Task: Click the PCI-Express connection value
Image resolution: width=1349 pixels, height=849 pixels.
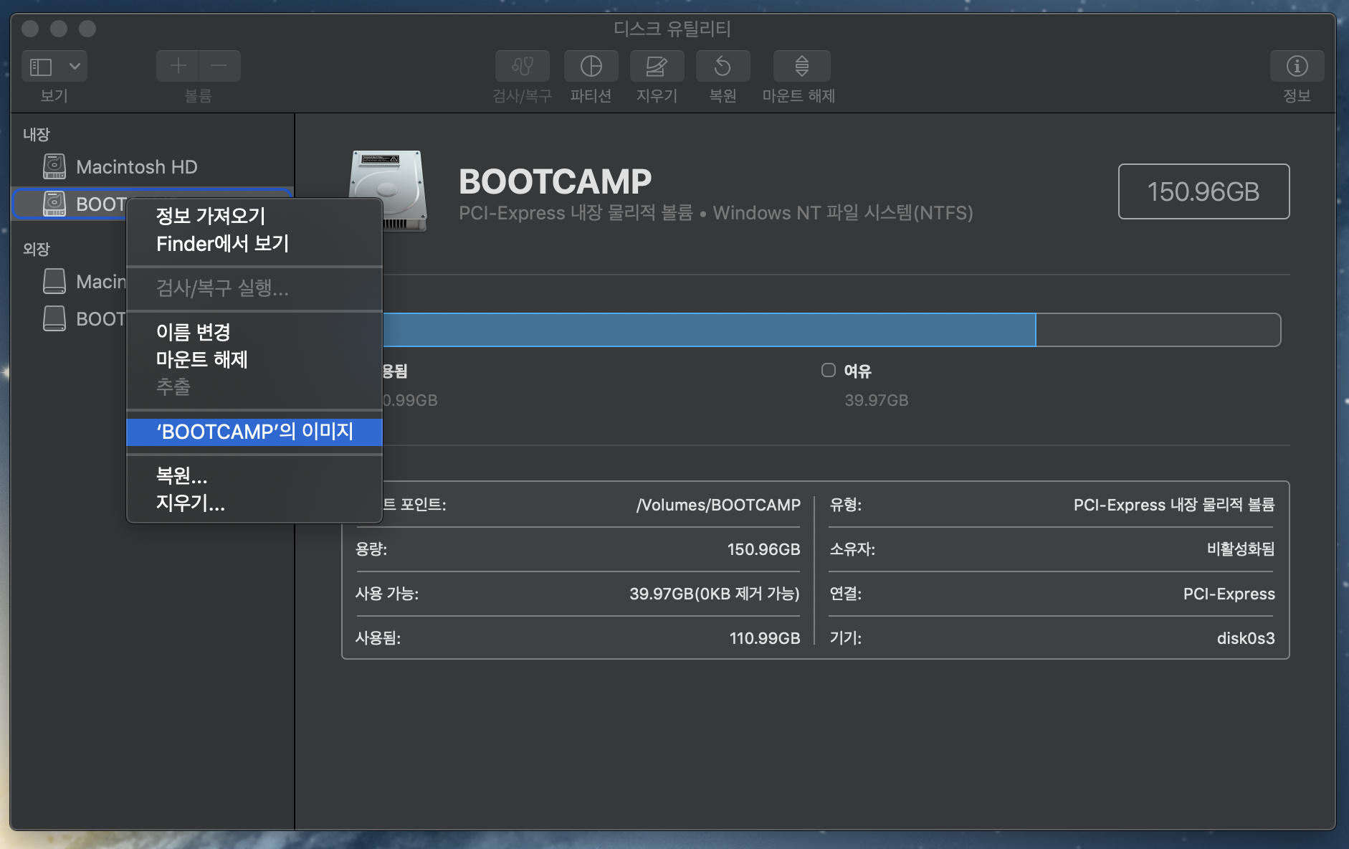Action: pyautogui.click(x=1229, y=594)
